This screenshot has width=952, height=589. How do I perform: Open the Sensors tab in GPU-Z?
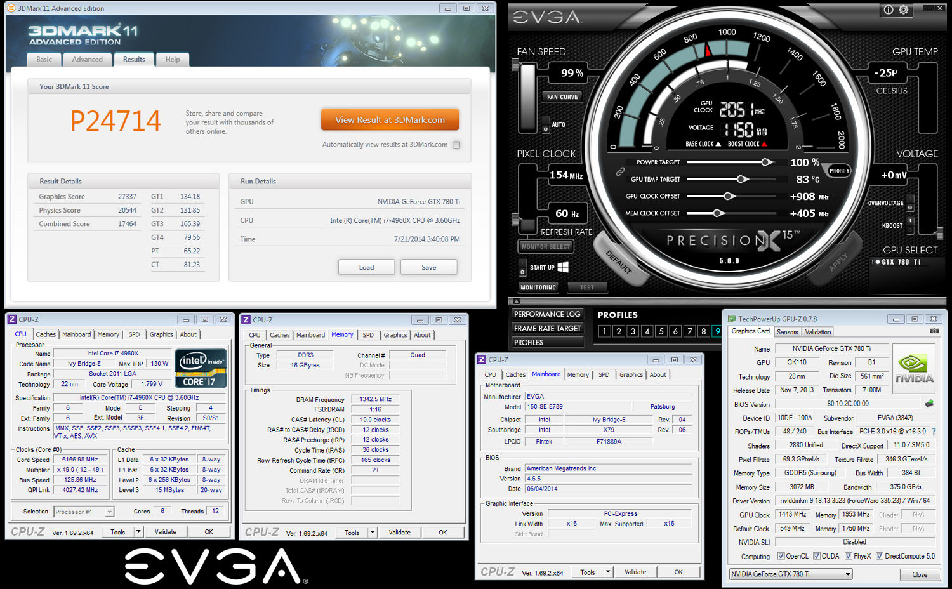tap(787, 332)
